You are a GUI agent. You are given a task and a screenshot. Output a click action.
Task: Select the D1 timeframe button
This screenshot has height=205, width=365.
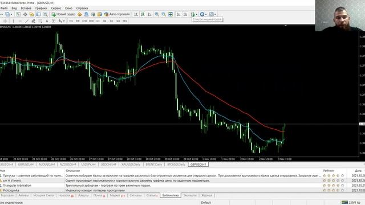click(x=112, y=21)
